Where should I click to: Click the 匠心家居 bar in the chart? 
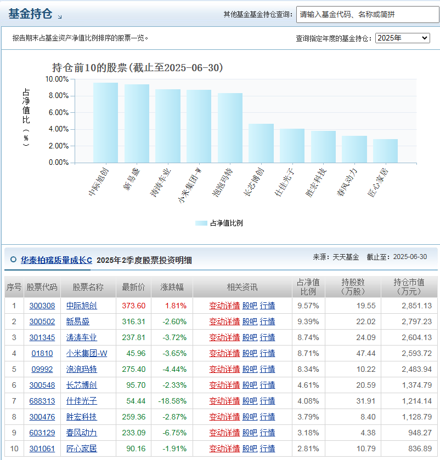pyautogui.click(x=385, y=151)
